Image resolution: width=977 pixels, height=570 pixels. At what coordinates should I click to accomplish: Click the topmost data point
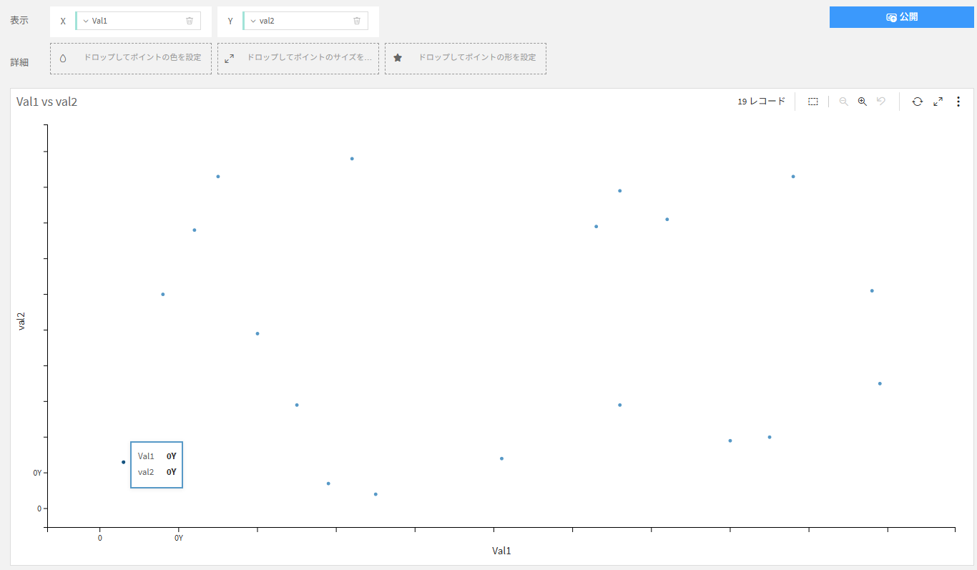[352, 158]
